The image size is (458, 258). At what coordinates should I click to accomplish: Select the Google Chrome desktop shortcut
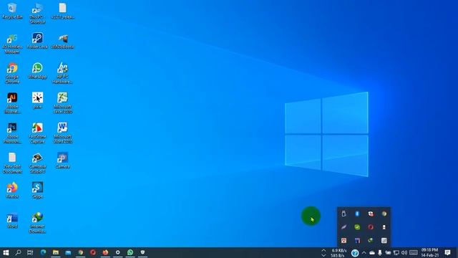point(12,73)
